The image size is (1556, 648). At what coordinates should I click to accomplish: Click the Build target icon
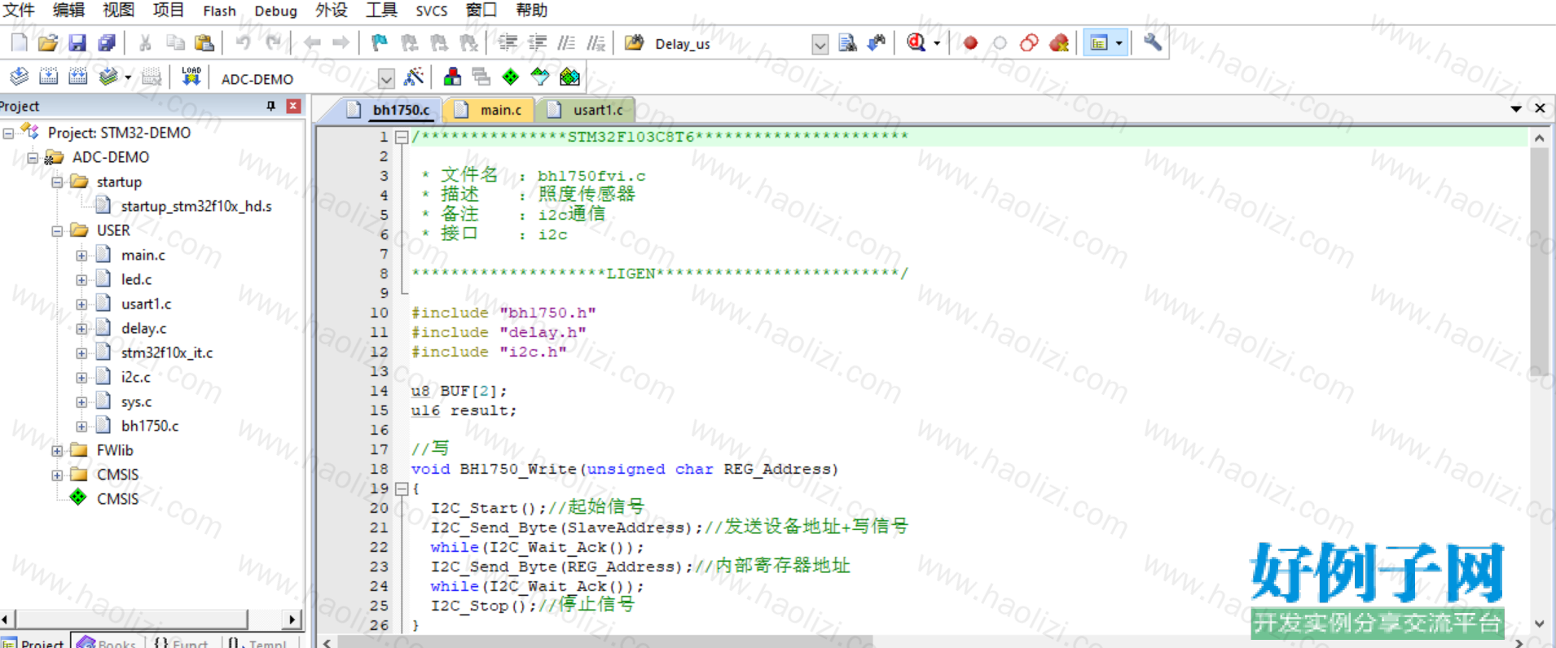pos(48,77)
